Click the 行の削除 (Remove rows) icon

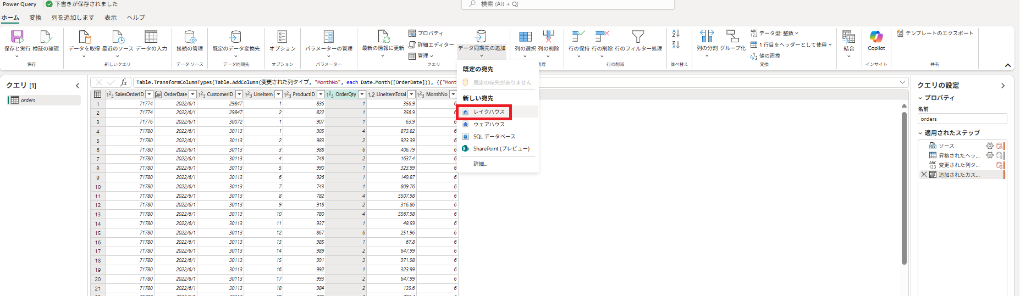pos(602,37)
